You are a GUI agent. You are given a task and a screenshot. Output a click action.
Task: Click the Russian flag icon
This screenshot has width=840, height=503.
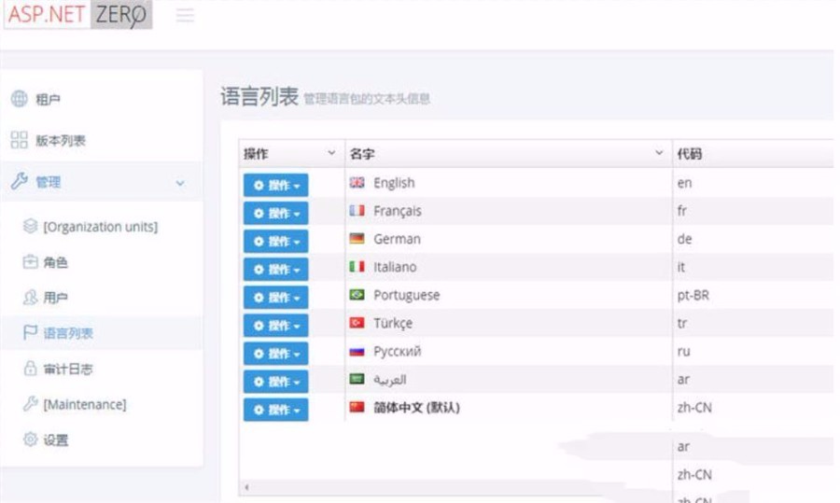(357, 352)
